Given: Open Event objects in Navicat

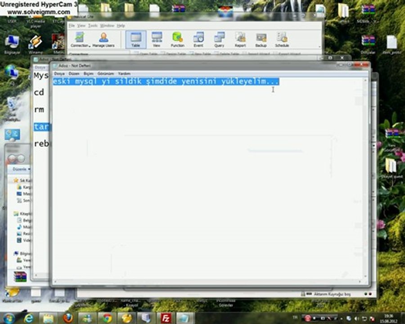Looking at the screenshot, I should (198, 39).
